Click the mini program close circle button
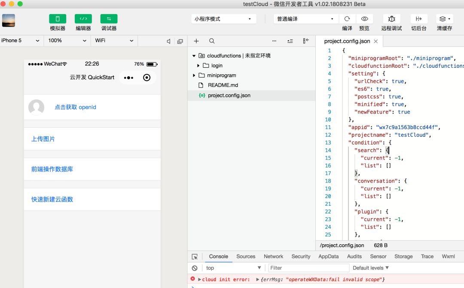 (x=147, y=78)
